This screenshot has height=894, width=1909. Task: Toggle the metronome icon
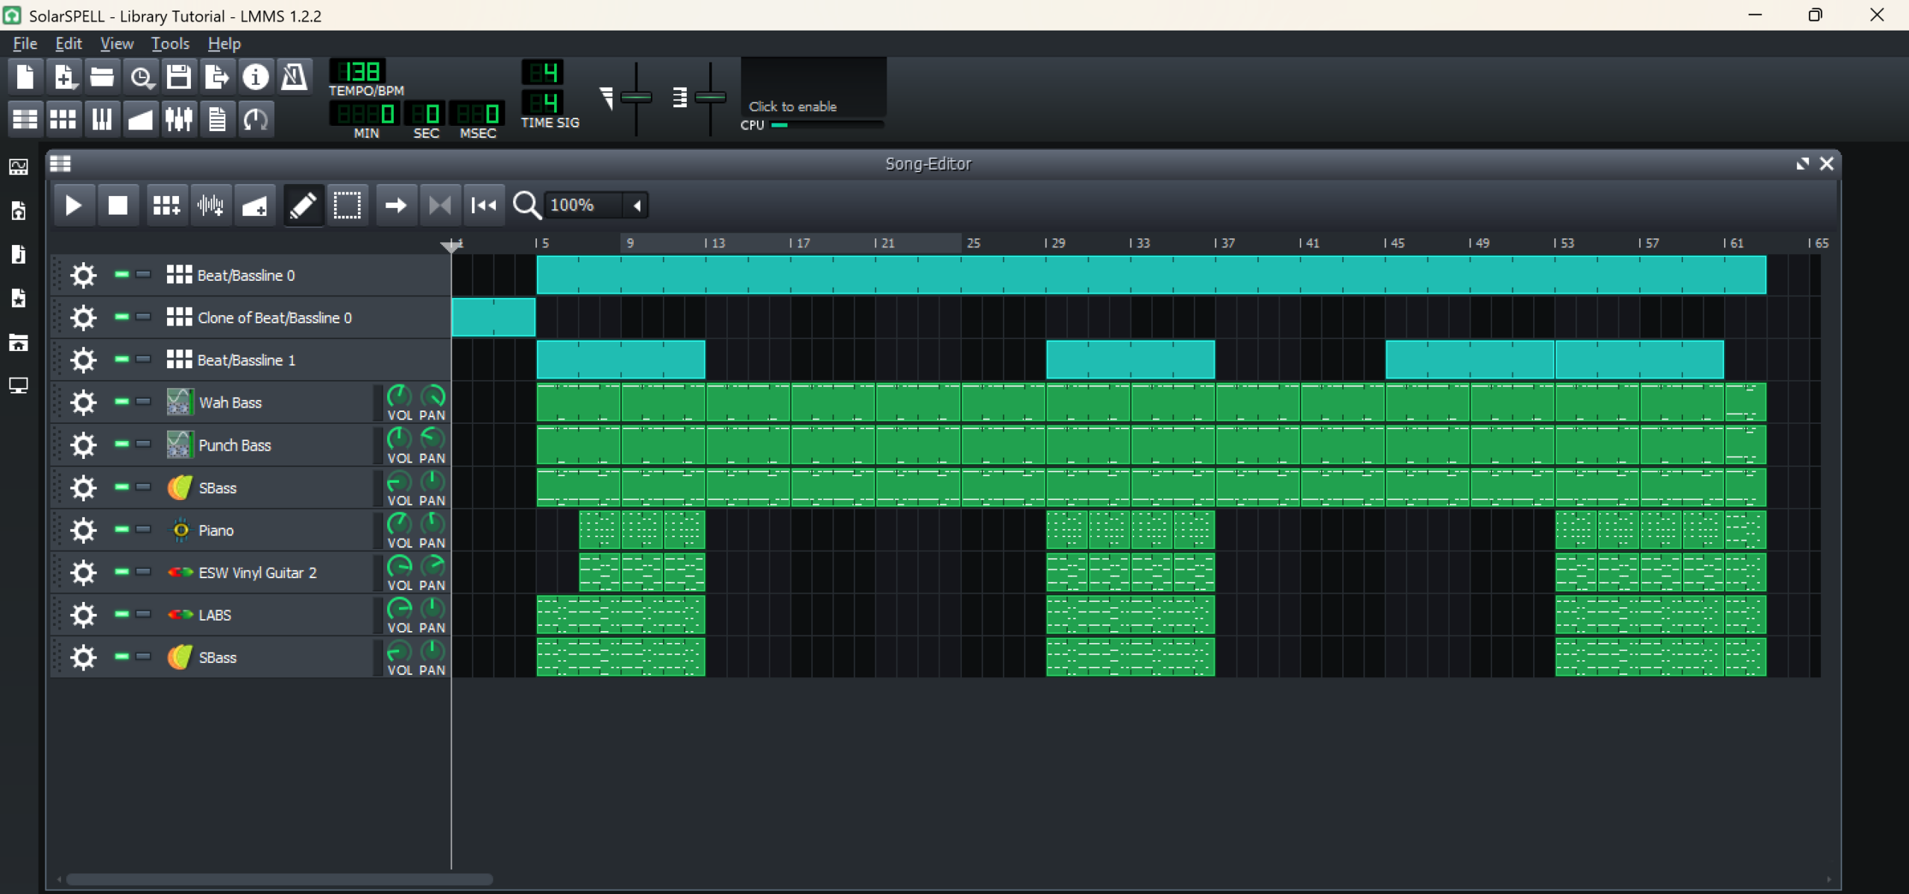(x=294, y=77)
